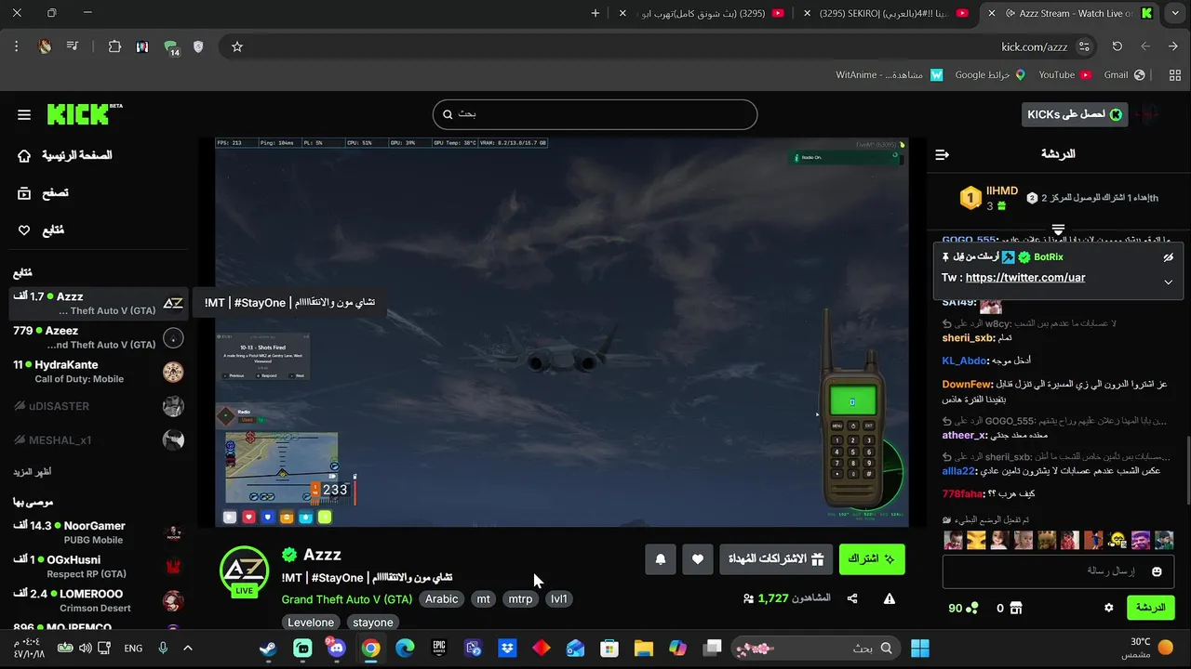The width and height of the screenshot is (1191, 669).
Task: Click the IIHMD gift leaderboard entry
Action: point(990,198)
